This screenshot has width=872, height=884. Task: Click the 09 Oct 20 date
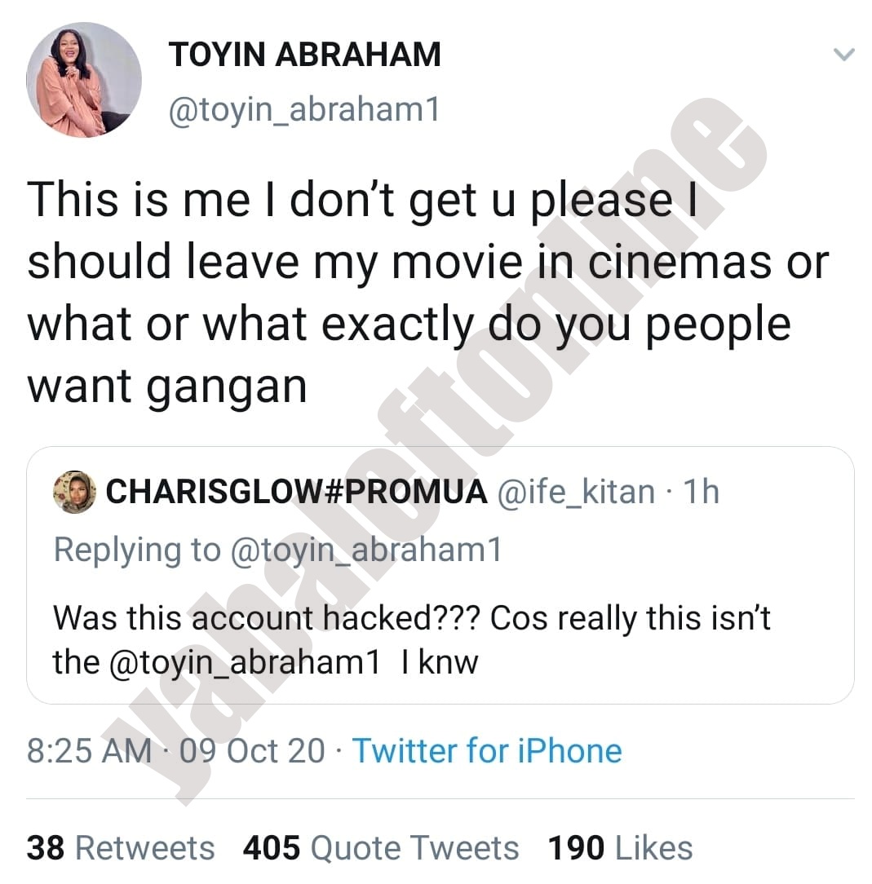pos(253,751)
